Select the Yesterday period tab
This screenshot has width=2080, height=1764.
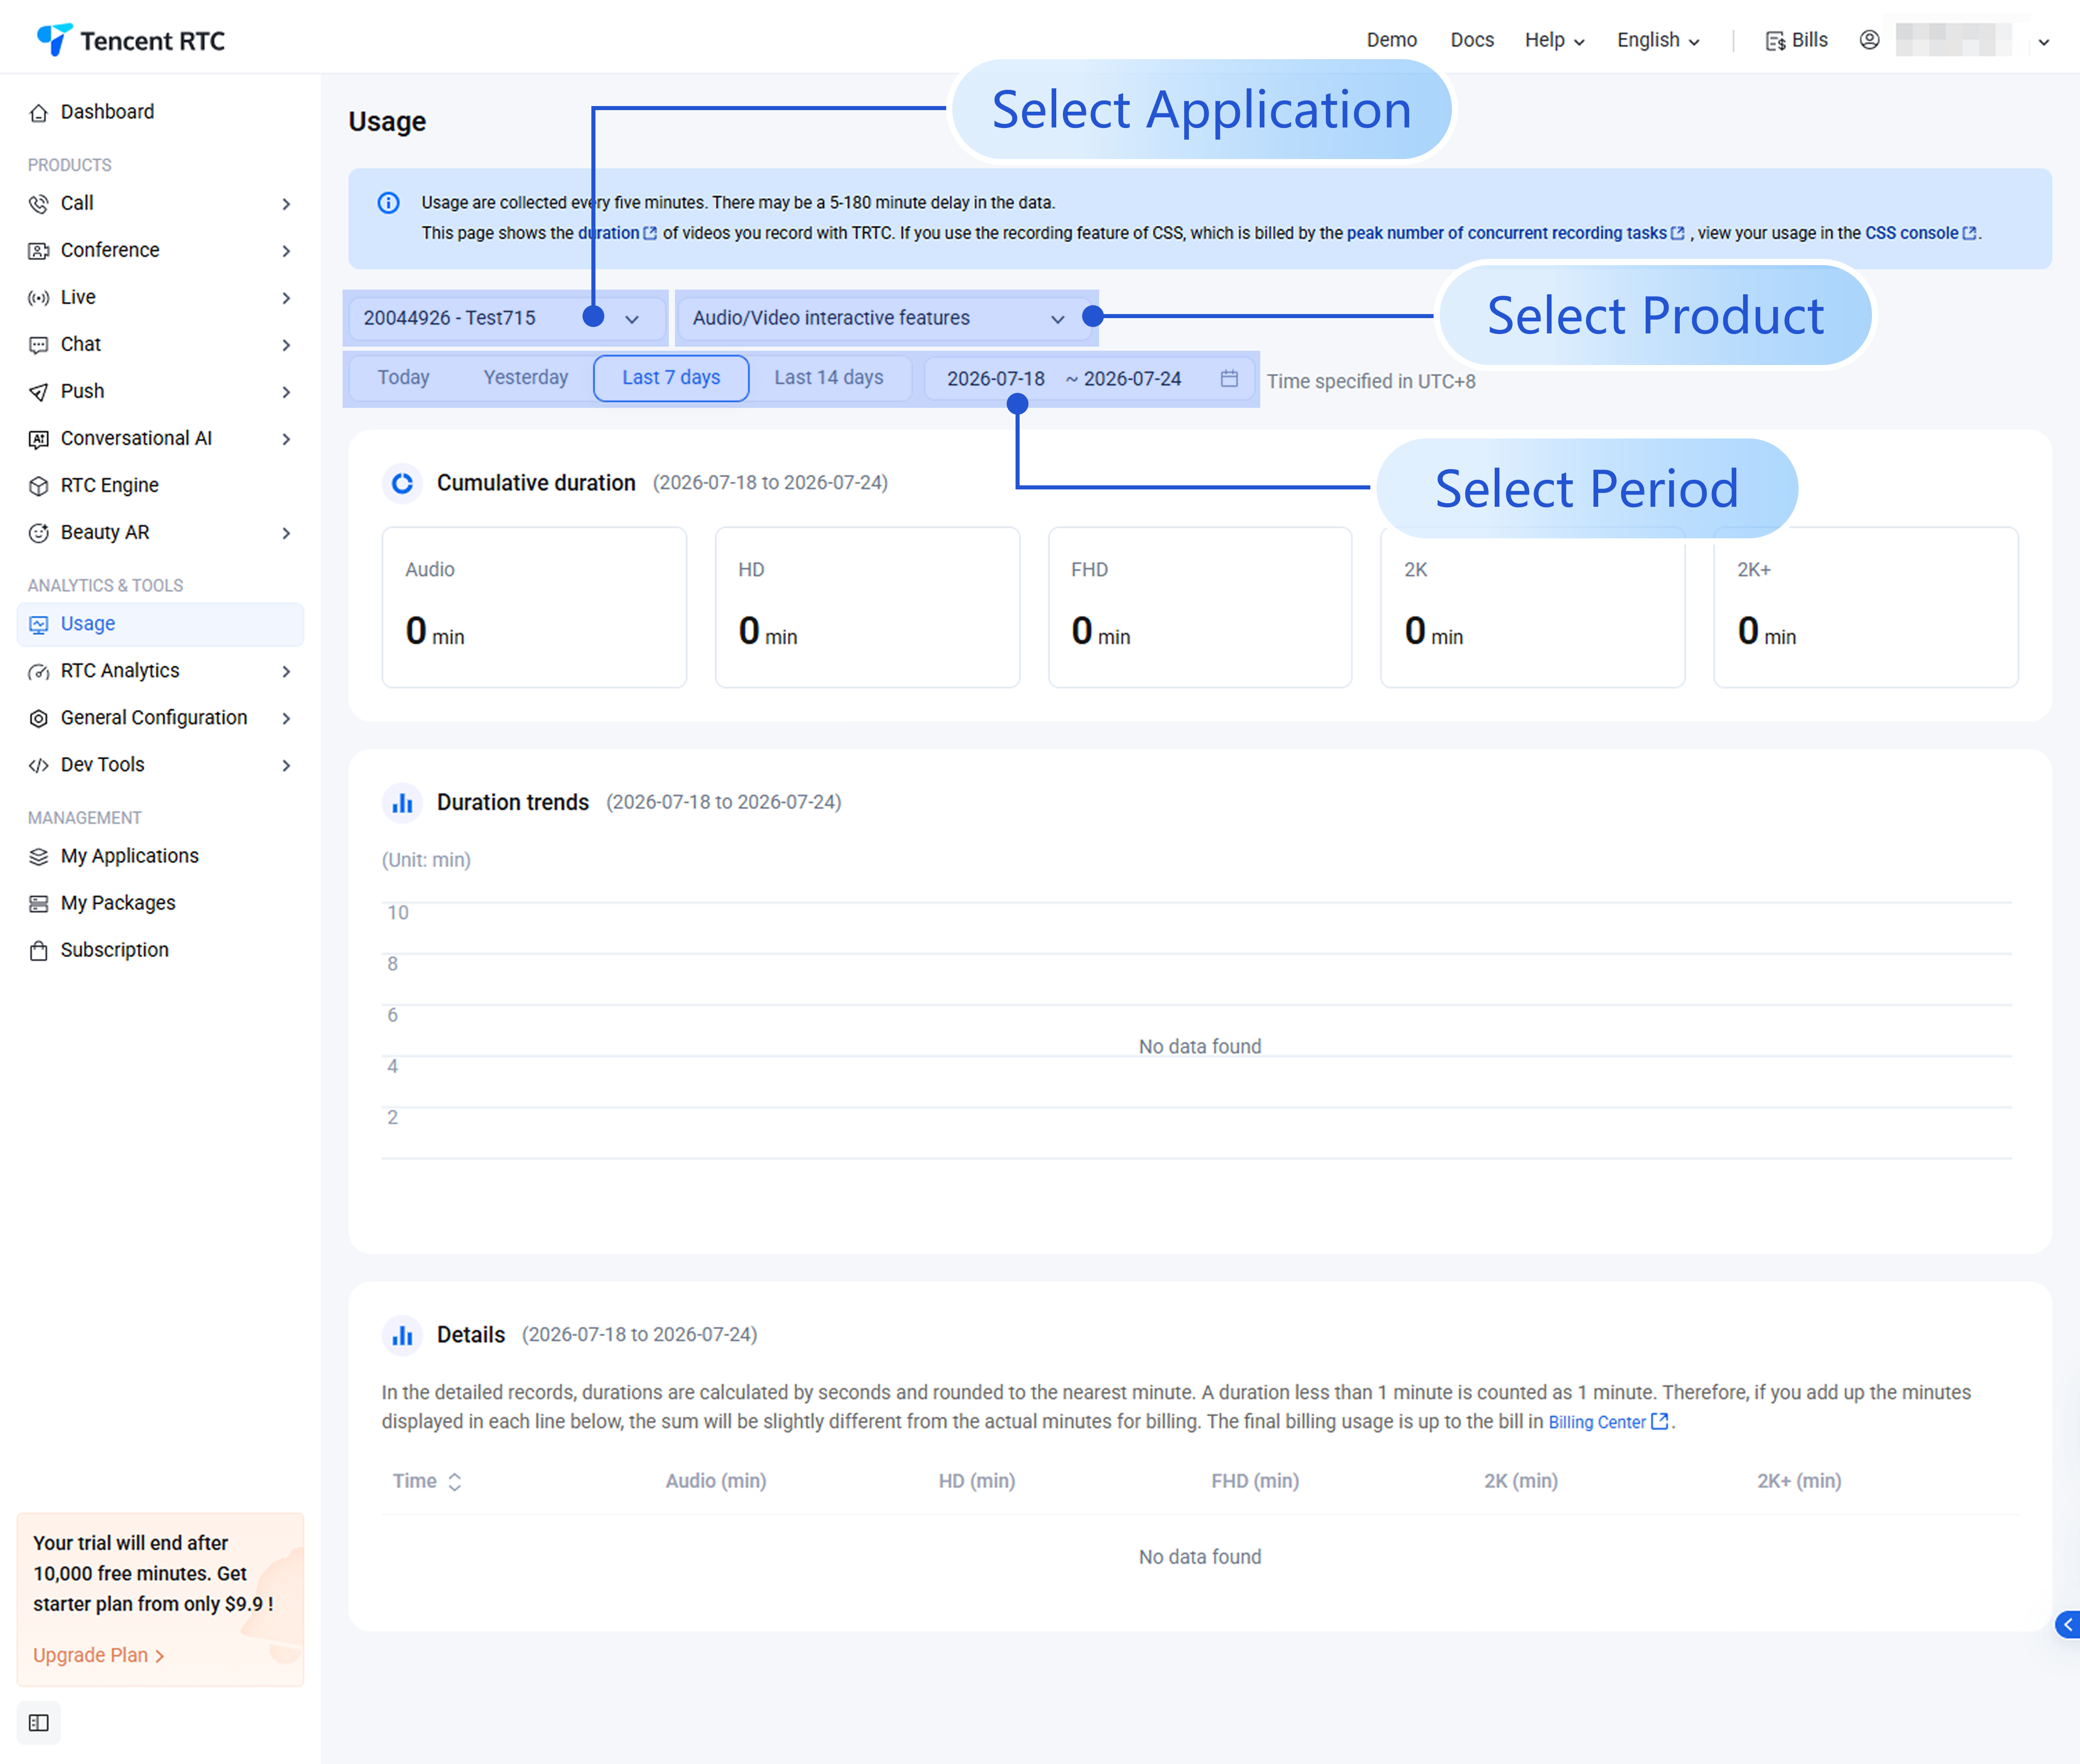coord(525,378)
